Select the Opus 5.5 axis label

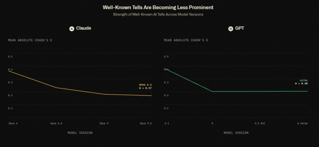pos(146,123)
